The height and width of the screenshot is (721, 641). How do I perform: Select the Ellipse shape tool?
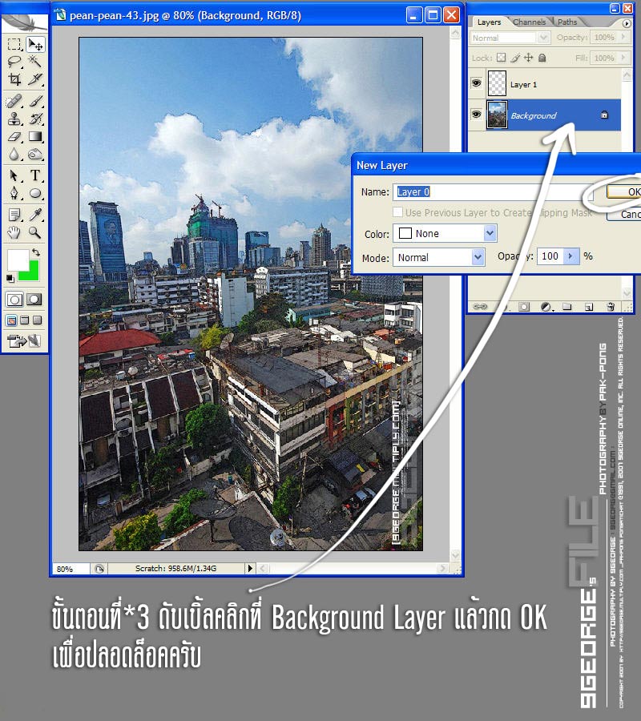click(x=35, y=193)
